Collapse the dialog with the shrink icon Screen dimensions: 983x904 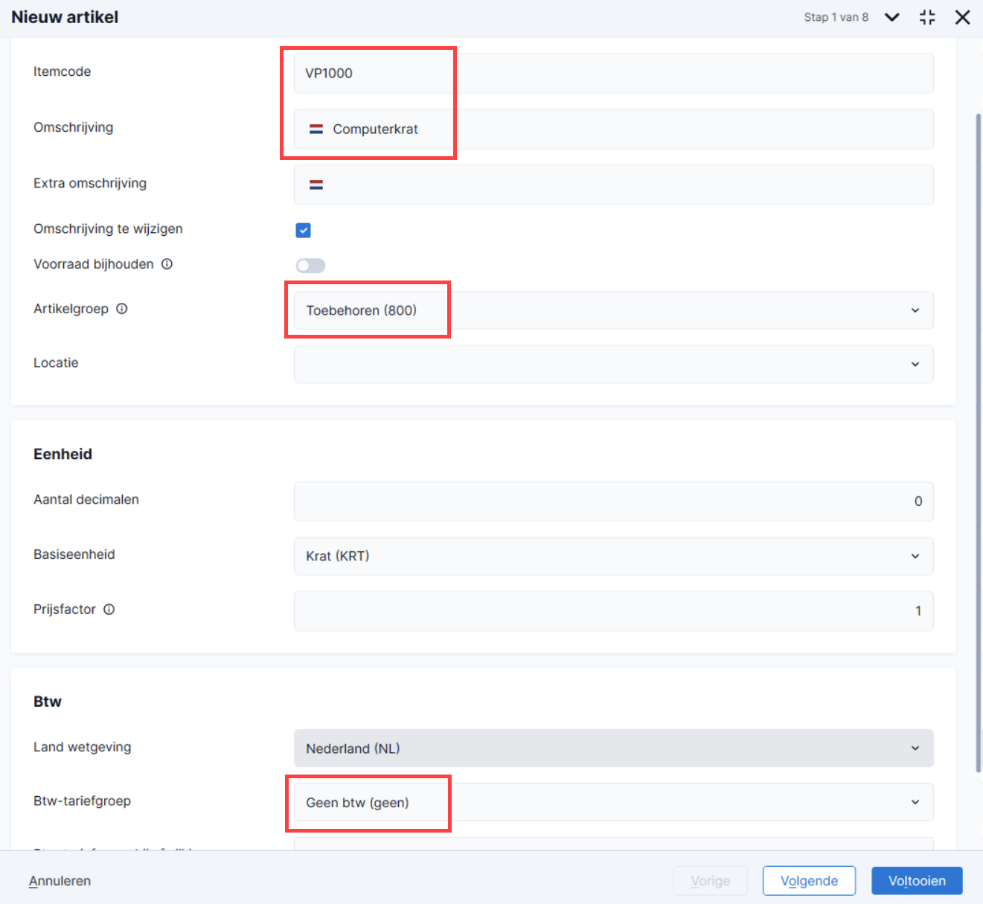pos(927,17)
